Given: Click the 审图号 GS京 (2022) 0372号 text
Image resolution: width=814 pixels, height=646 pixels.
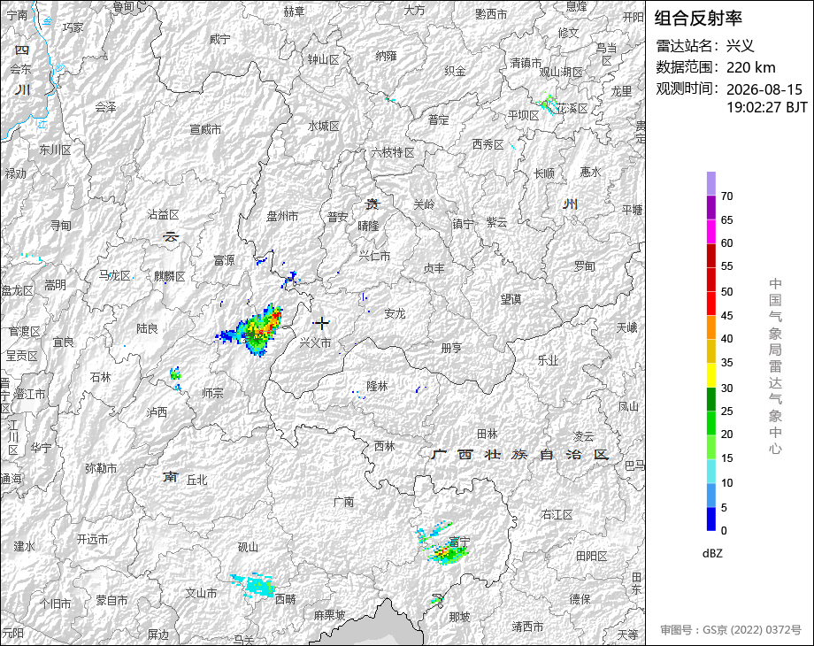Looking at the screenshot, I should pyautogui.click(x=731, y=630).
